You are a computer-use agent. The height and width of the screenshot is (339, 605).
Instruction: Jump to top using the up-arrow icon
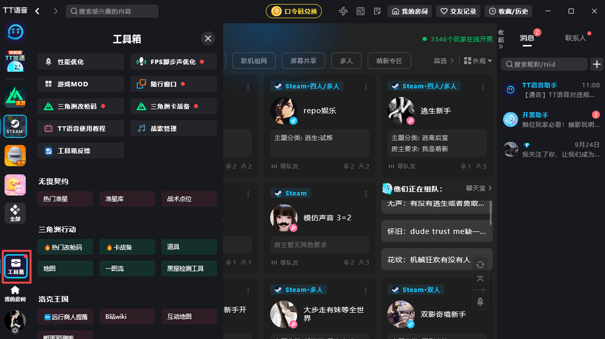click(480, 279)
